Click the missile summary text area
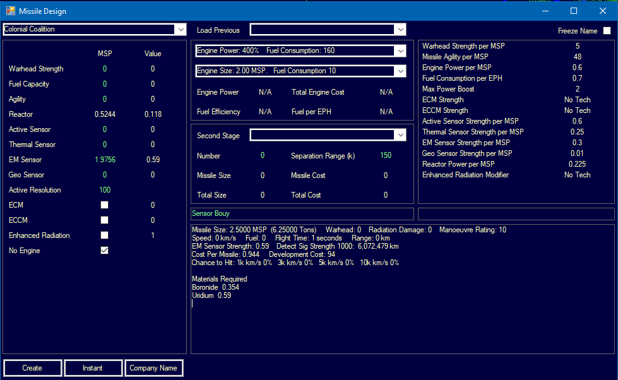The image size is (618, 380). coord(402,289)
